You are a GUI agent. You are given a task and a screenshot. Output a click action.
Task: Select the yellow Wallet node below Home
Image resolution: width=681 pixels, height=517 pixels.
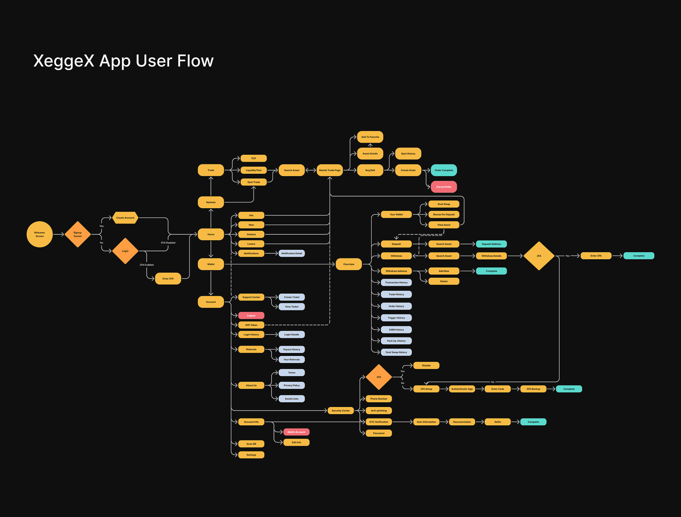coord(211,264)
